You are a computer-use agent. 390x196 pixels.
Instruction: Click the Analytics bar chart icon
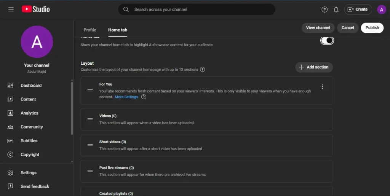pos(10,113)
